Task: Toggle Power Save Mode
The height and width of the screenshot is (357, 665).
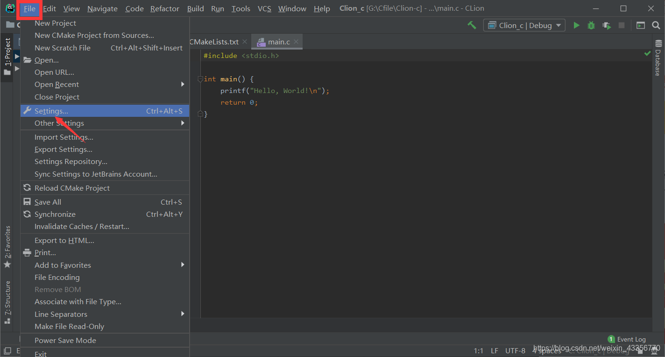Action: point(105,341)
